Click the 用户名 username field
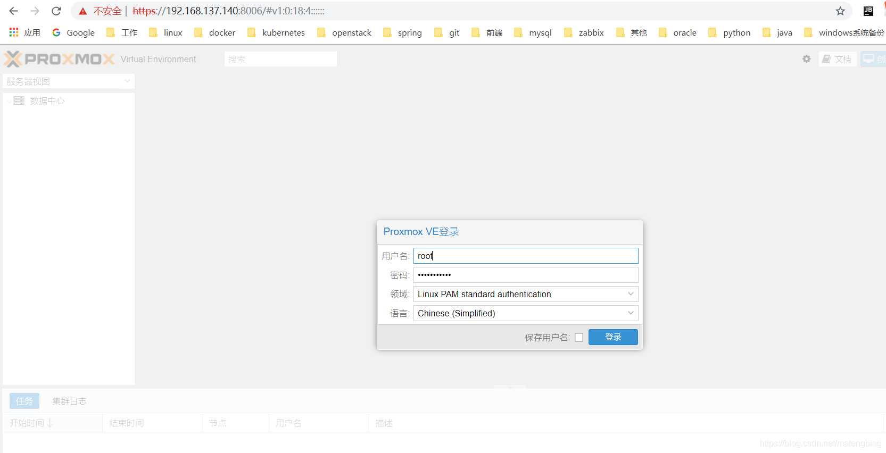The width and height of the screenshot is (886, 453). coord(526,256)
